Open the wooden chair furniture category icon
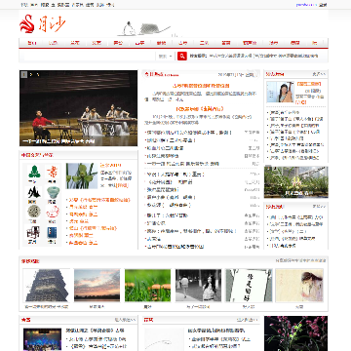The width and height of the screenshot is (351, 351). pyautogui.click(x=34, y=232)
